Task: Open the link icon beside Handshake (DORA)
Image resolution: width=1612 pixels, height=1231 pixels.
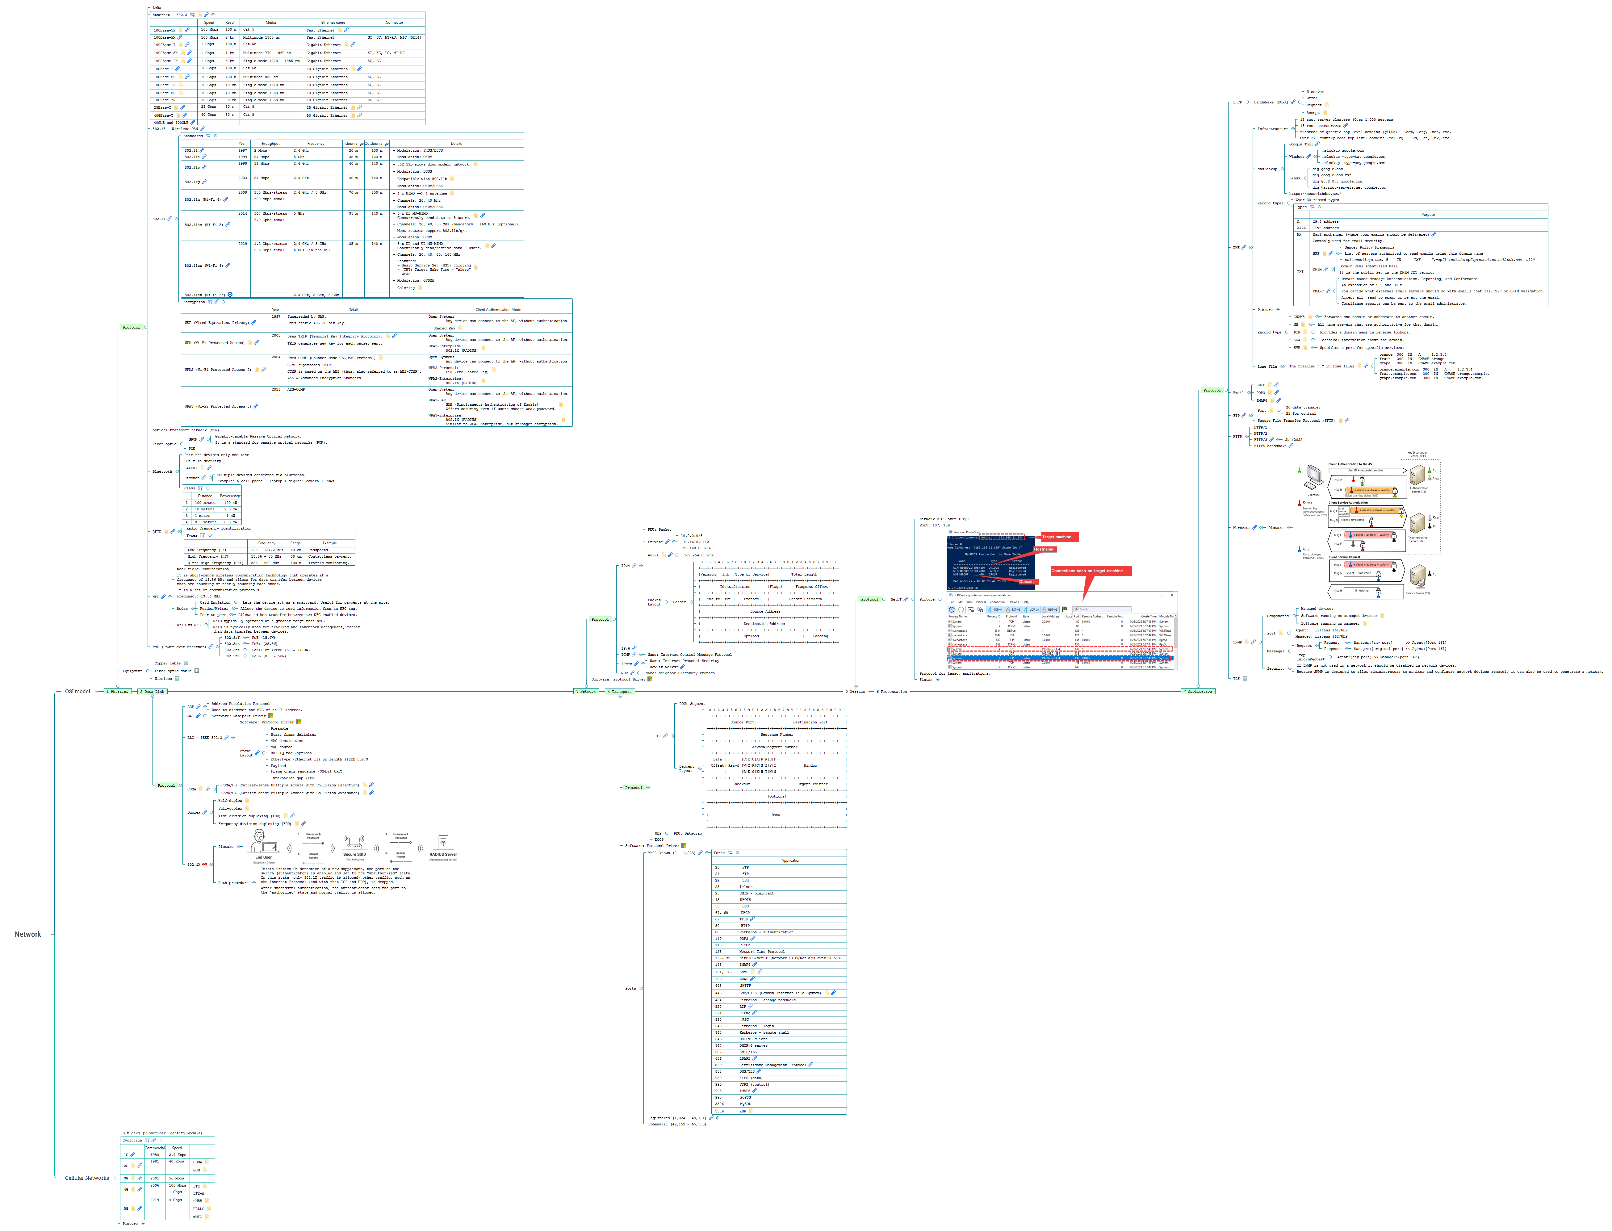Action: click(x=1293, y=102)
